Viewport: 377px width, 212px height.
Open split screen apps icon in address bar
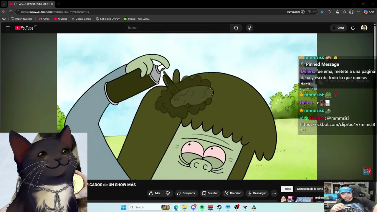click(x=309, y=12)
